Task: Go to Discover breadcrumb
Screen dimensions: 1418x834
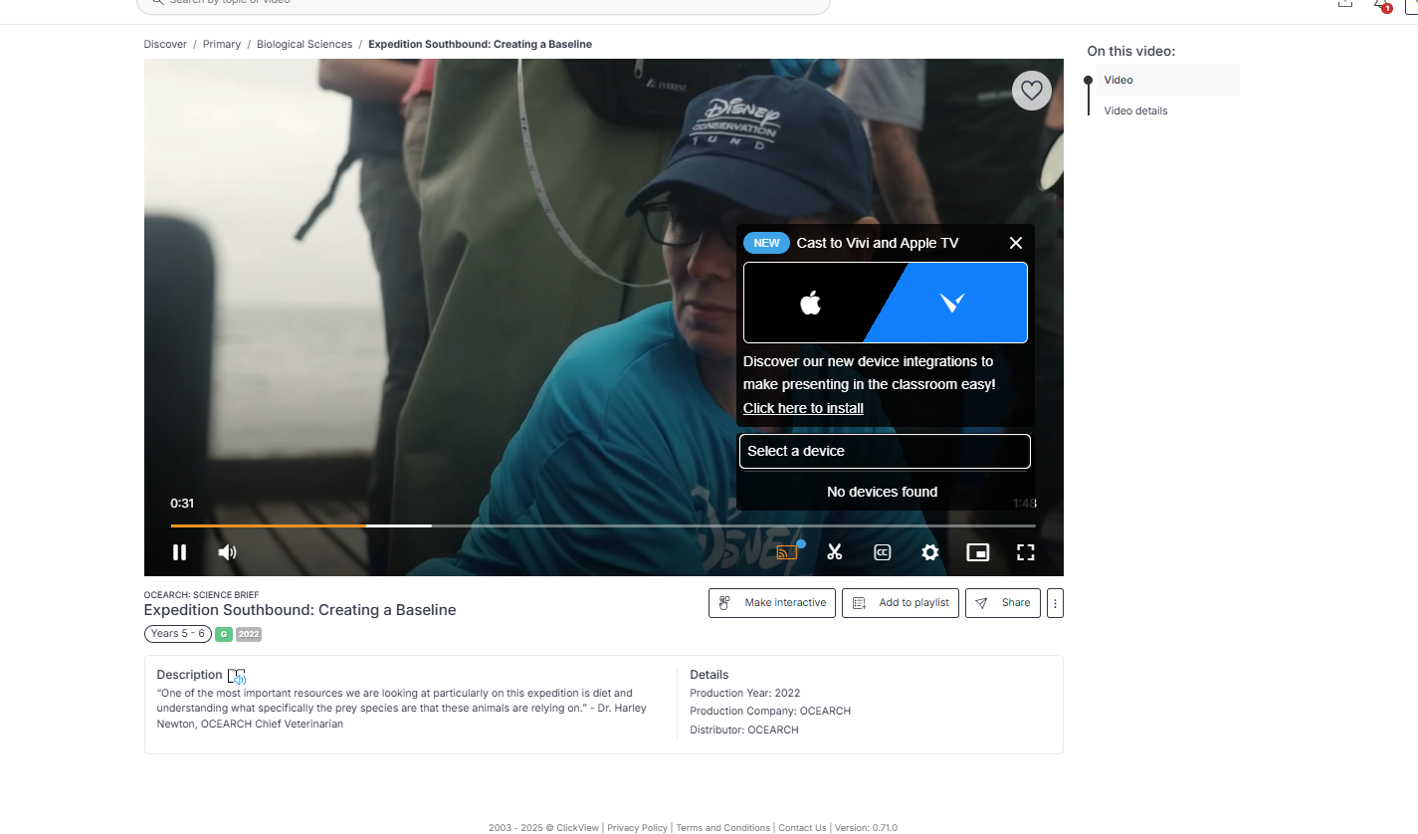Action: [165, 44]
